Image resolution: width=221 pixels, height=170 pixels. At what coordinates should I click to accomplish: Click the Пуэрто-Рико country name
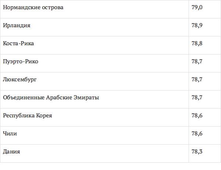tap(20, 61)
